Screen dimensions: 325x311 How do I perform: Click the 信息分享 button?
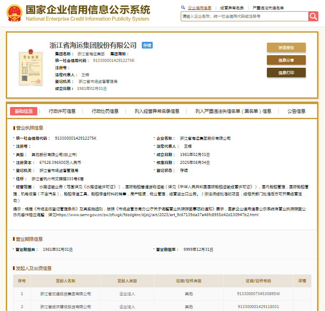[x=286, y=60]
